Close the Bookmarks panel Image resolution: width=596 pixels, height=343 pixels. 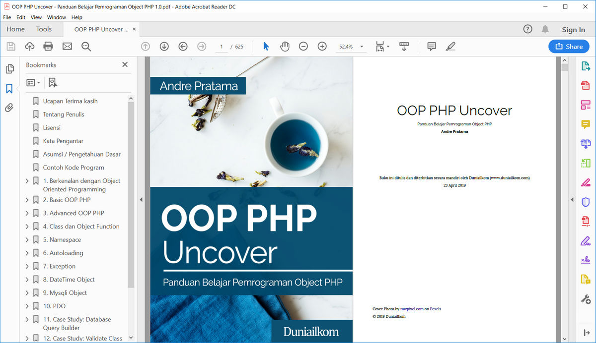[x=125, y=64]
